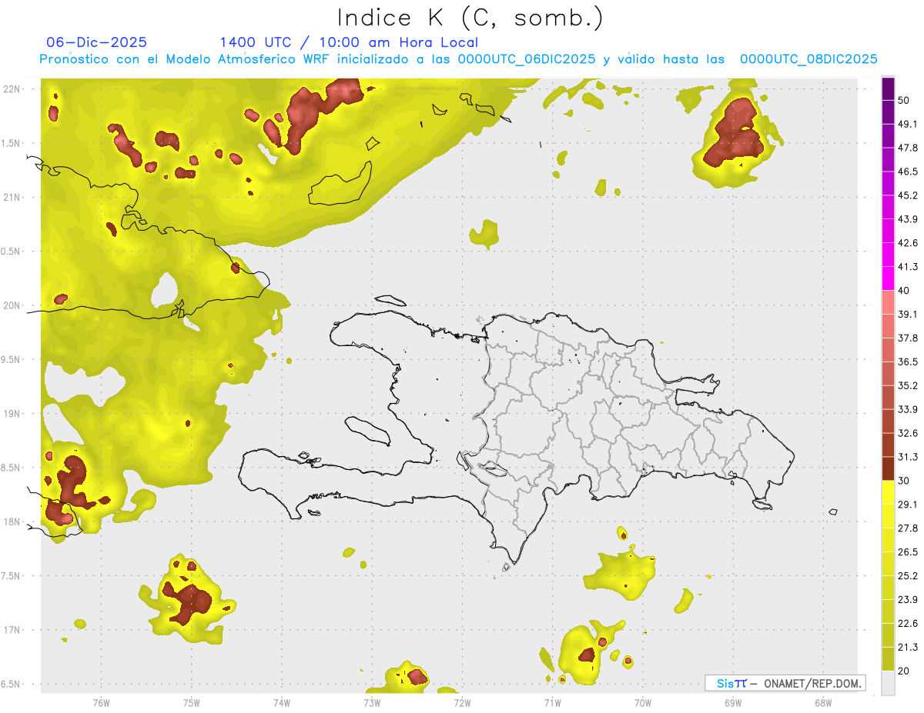Click the olive band between 20 and 21.3
Screen dimensions: 924x713
888,658
